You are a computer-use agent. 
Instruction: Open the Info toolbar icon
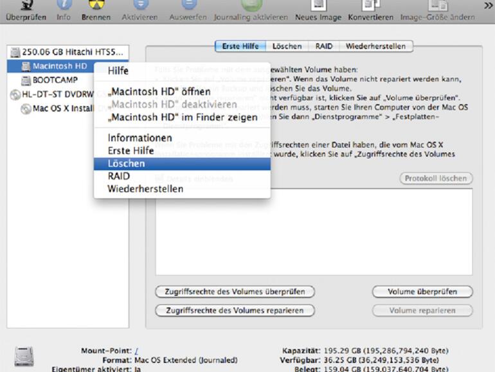pyautogui.click(x=64, y=4)
